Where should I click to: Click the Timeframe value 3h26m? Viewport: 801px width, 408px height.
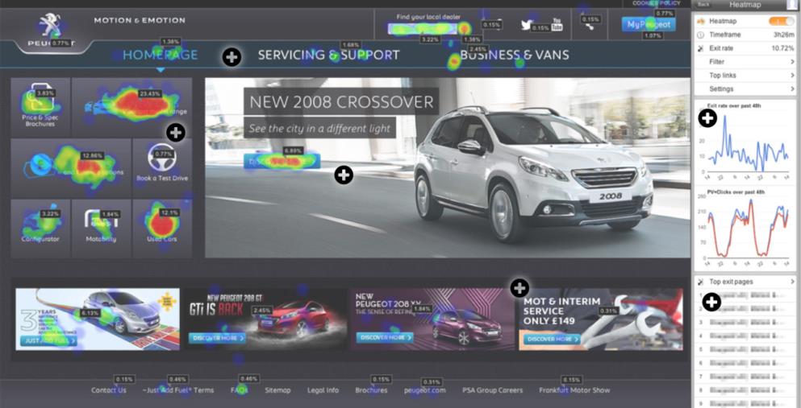coord(783,35)
